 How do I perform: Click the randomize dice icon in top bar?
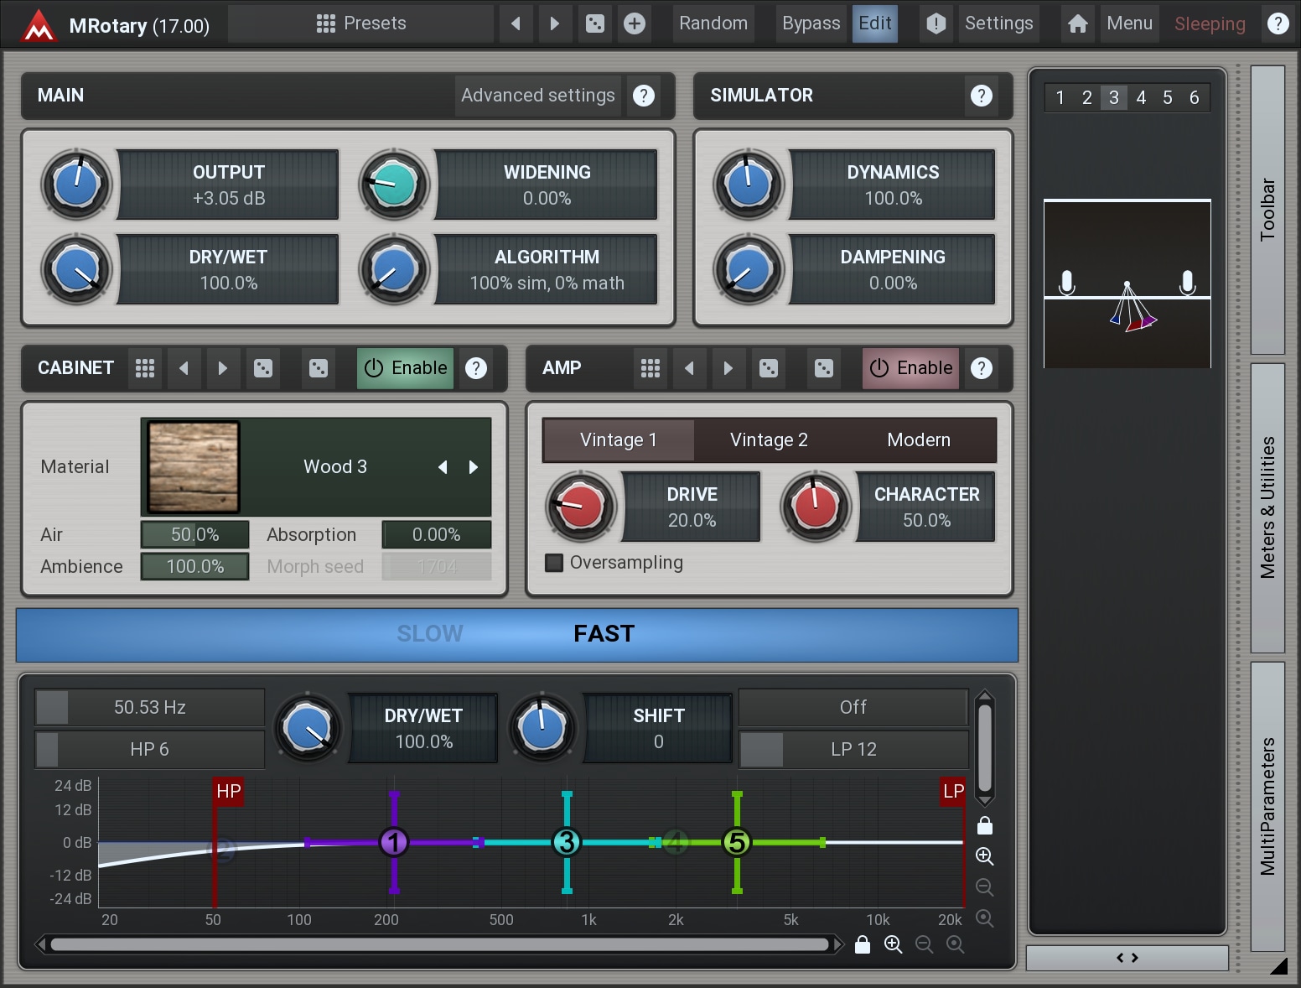tap(594, 23)
